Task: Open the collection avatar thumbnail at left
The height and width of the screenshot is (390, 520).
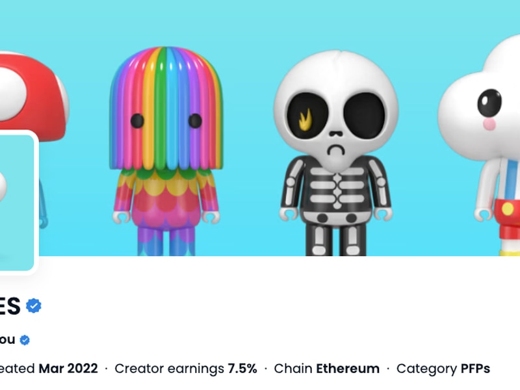Action: click(x=18, y=203)
